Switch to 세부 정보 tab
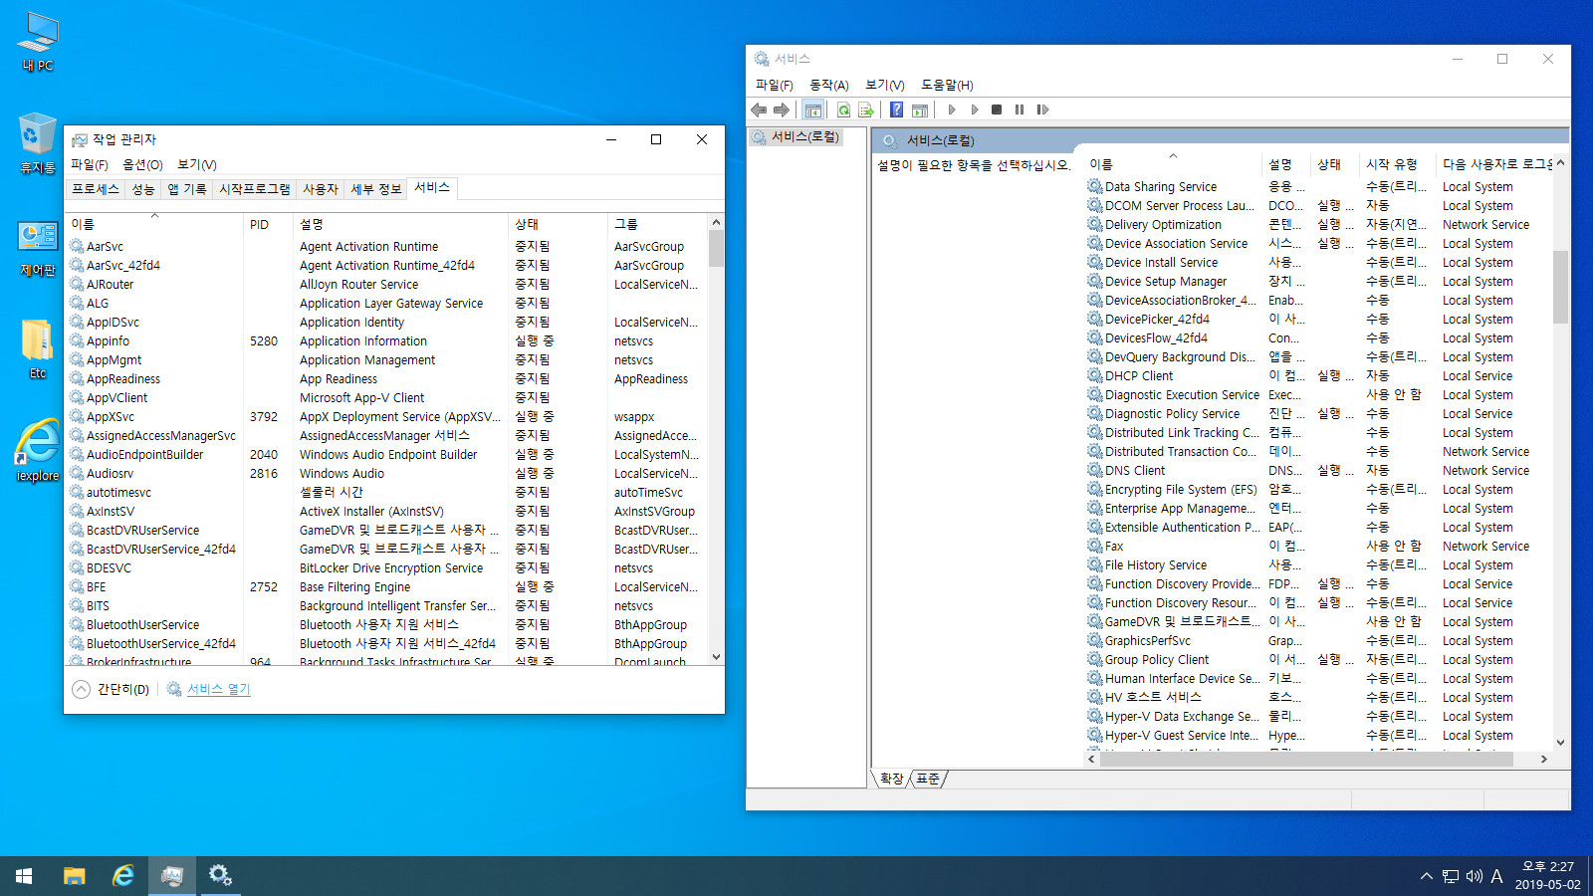This screenshot has height=896, width=1593. [376, 189]
